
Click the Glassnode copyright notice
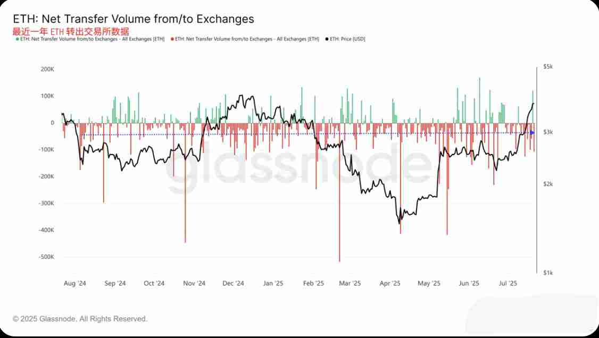point(80,319)
